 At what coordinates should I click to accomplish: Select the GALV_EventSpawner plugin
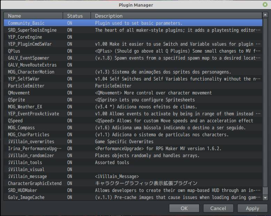133,58
